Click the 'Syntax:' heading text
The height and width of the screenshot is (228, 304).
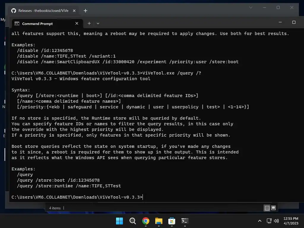tap(21, 90)
